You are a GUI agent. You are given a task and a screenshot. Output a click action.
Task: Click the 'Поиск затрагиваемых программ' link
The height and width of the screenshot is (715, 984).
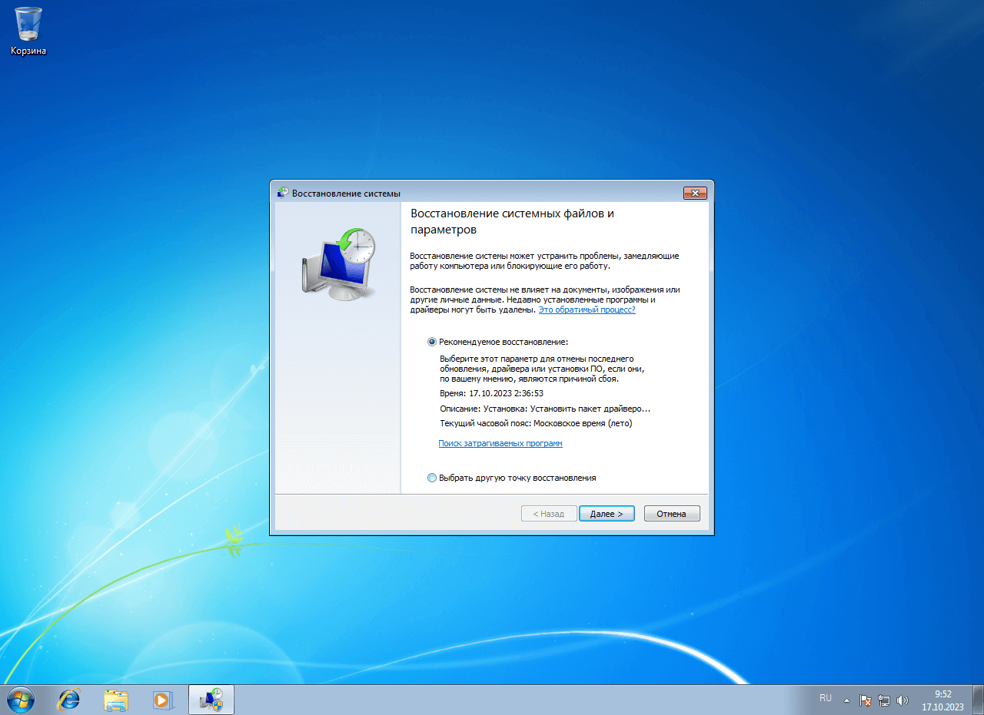[x=500, y=443]
